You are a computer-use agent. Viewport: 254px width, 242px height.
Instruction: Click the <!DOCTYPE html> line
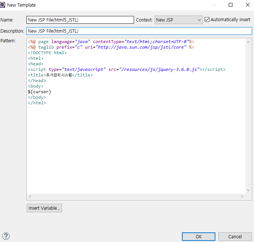(x=47, y=53)
